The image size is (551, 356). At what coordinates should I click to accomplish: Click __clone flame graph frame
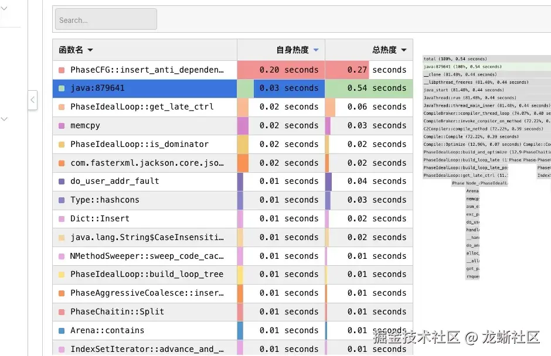[487, 74]
